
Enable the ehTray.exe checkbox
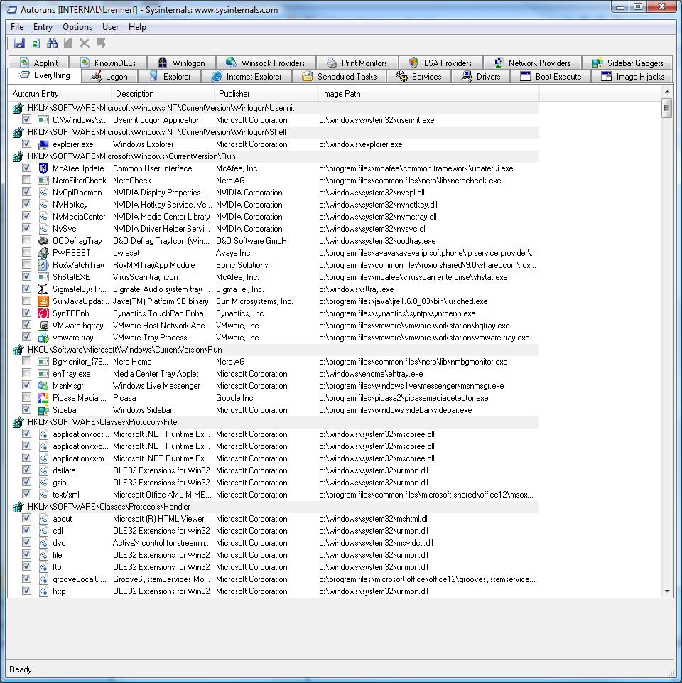pos(26,373)
